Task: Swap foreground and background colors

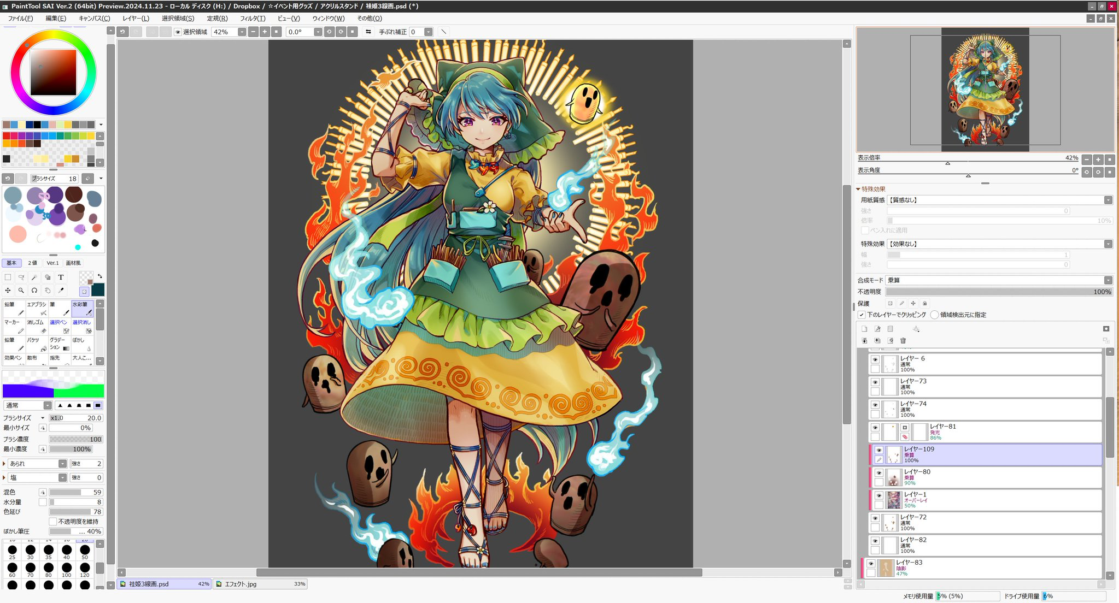Action: pyautogui.click(x=99, y=276)
